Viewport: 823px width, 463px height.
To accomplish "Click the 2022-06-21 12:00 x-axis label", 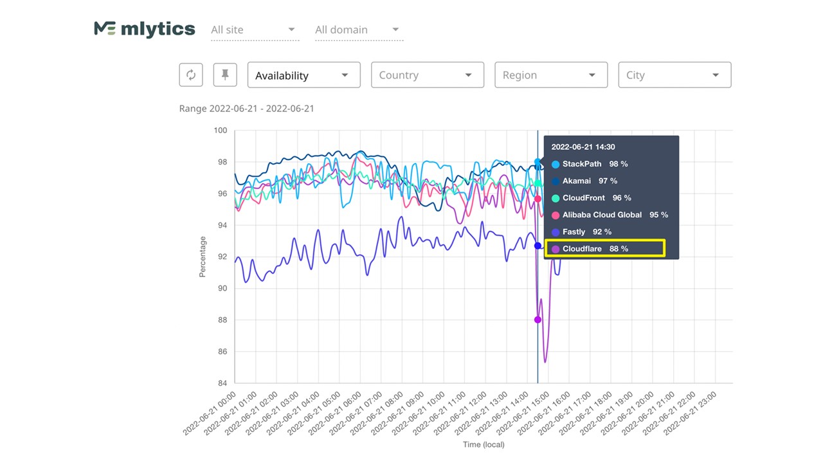I will (460, 412).
